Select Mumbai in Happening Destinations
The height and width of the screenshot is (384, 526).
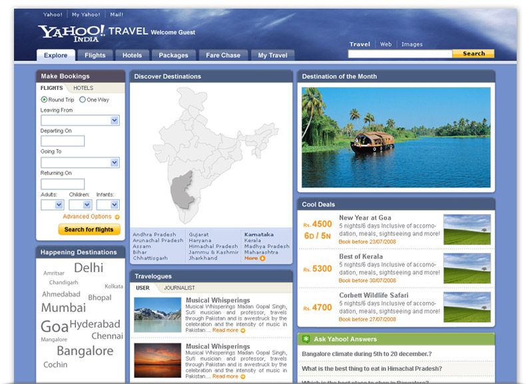point(63,307)
